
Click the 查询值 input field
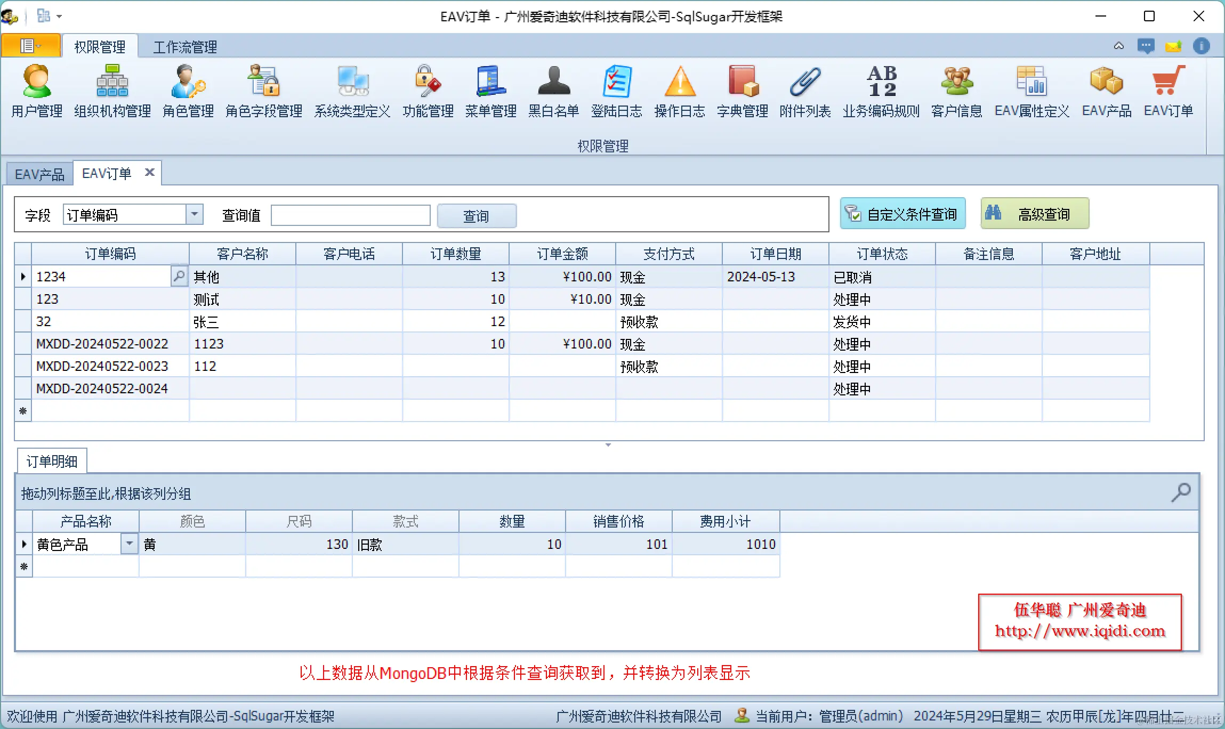pos(350,215)
